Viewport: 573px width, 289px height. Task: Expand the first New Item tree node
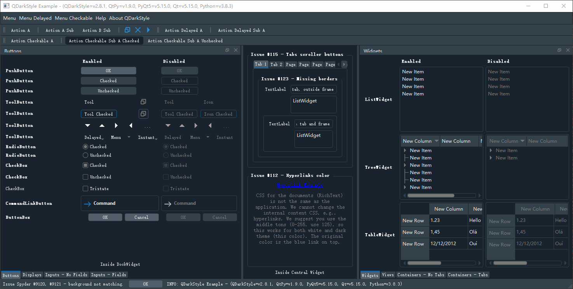(405, 151)
